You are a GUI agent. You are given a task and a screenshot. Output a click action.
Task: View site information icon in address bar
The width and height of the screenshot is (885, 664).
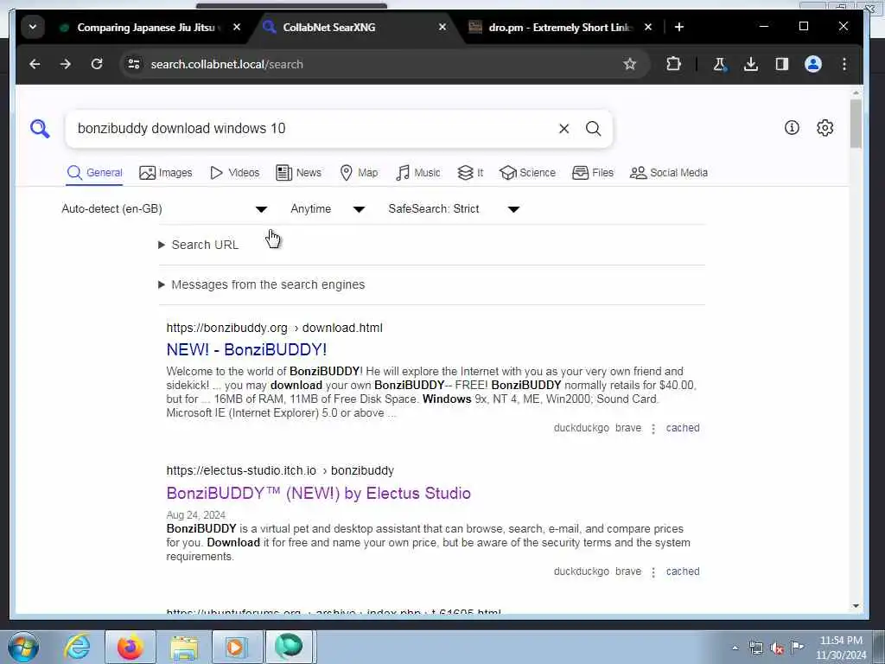pyautogui.click(x=134, y=64)
